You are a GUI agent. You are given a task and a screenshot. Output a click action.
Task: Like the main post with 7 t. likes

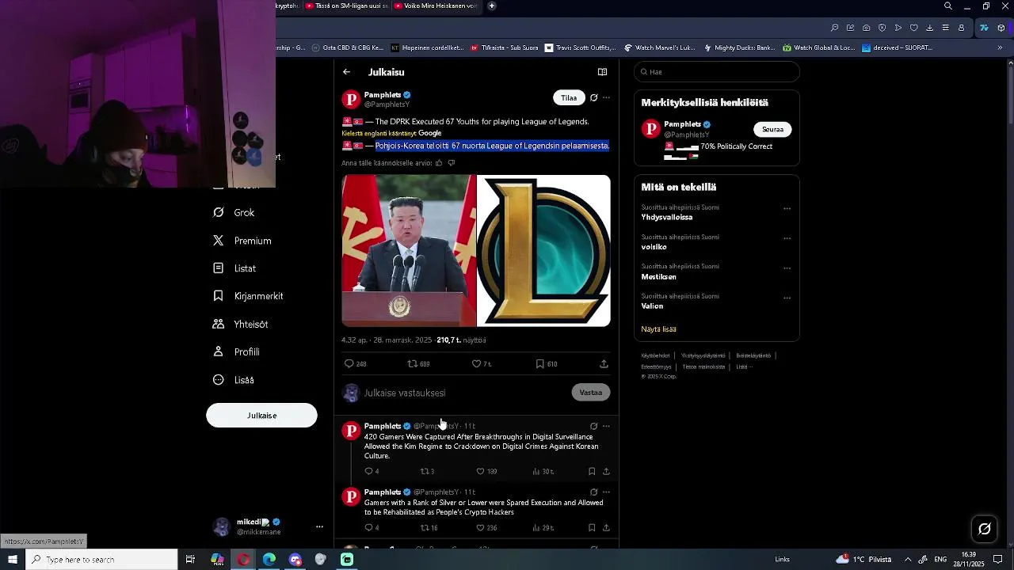coord(482,364)
